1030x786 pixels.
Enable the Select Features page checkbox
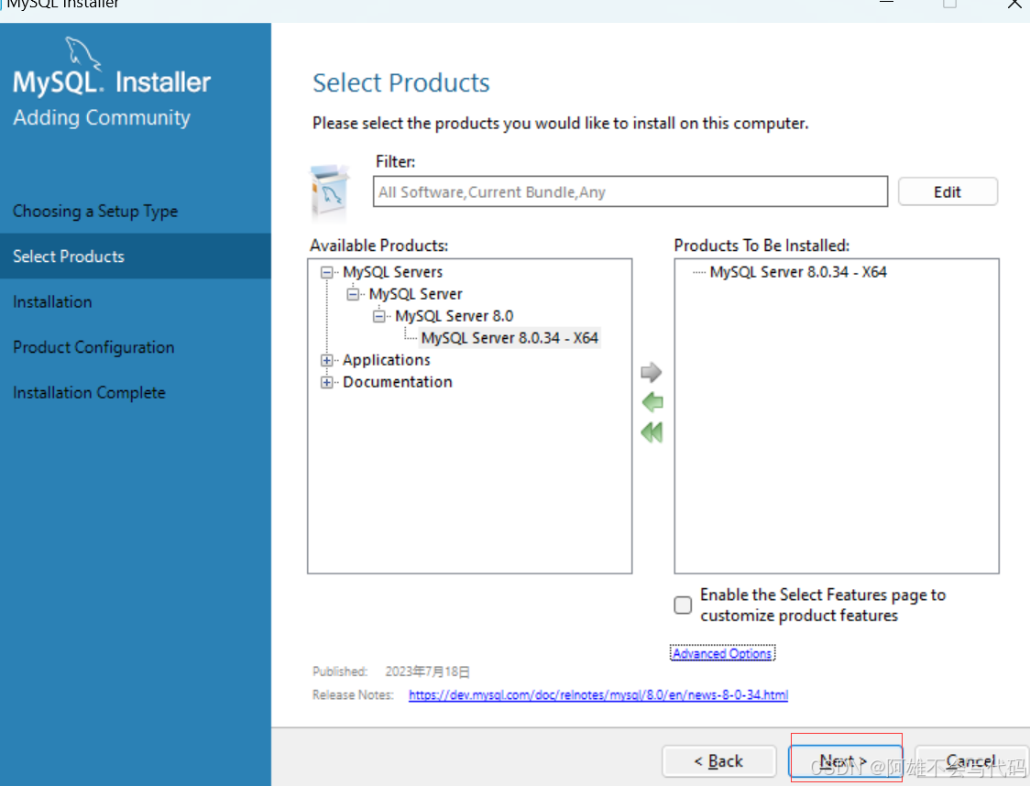(682, 605)
